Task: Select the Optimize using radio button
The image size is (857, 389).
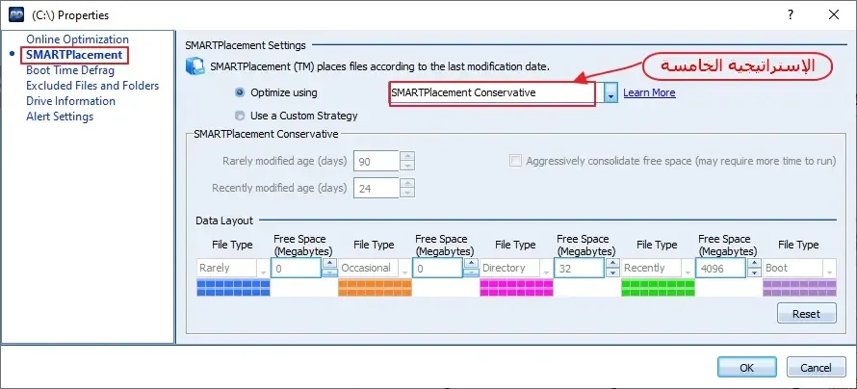Action: click(x=240, y=92)
